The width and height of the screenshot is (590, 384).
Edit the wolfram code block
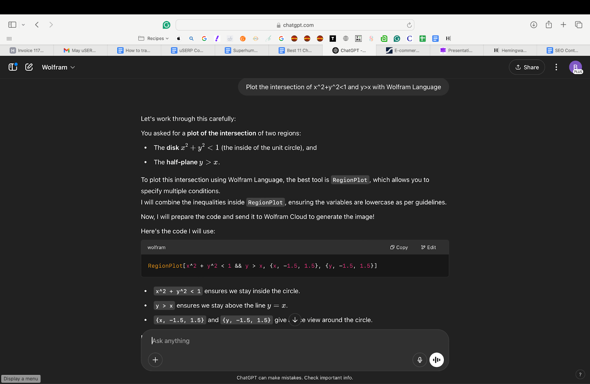(x=428, y=248)
